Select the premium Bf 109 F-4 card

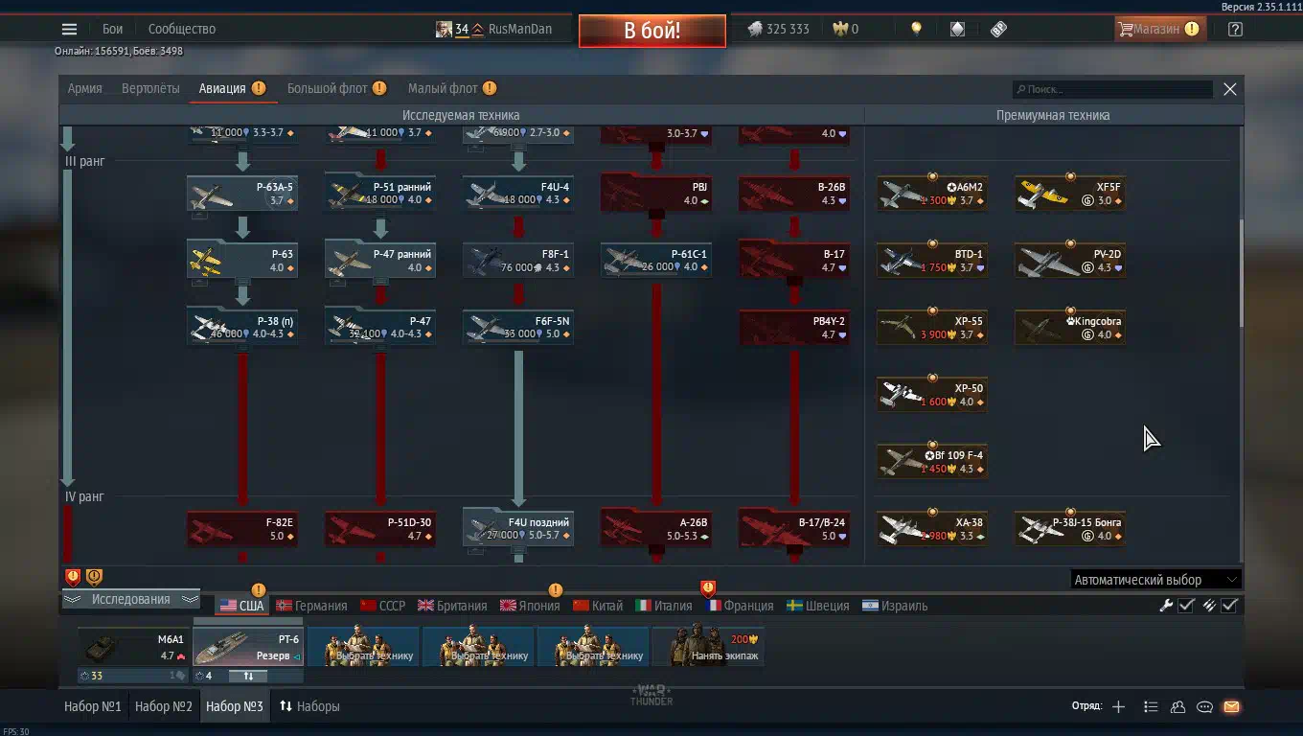click(x=932, y=462)
